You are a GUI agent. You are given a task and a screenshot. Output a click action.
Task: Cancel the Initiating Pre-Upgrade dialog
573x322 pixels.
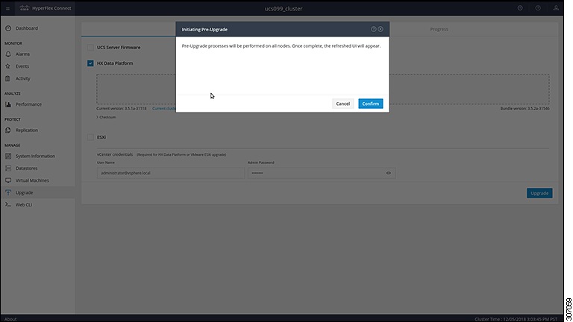[x=342, y=104]
